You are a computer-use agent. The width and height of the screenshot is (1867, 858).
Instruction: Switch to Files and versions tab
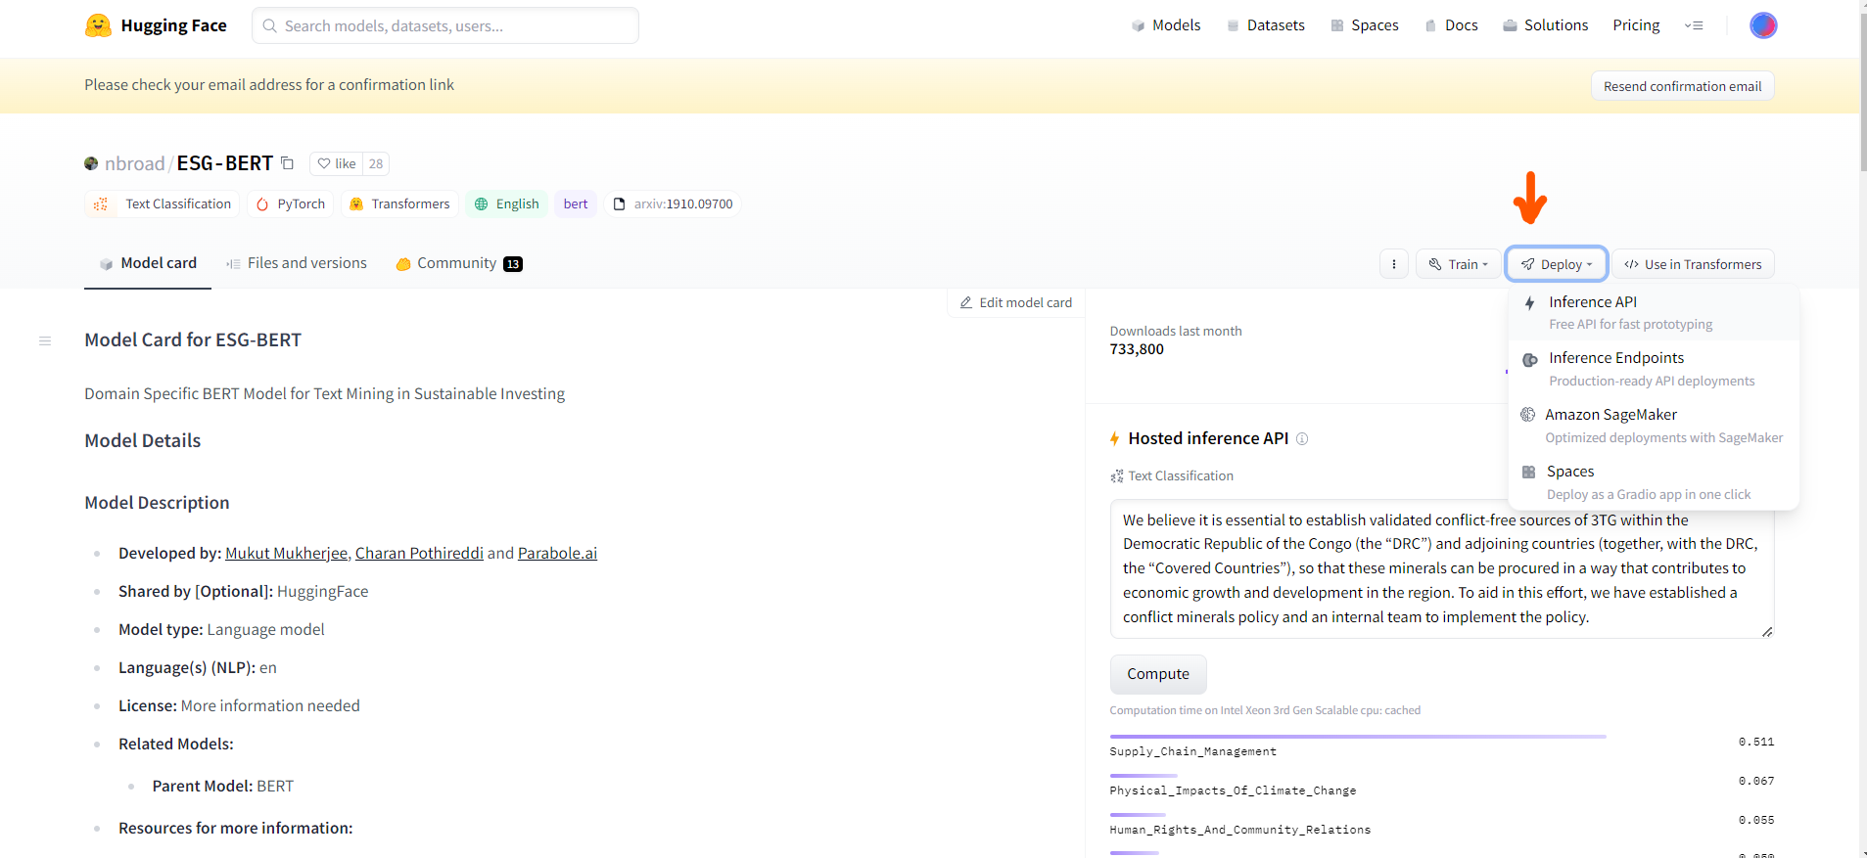point(297,263)
